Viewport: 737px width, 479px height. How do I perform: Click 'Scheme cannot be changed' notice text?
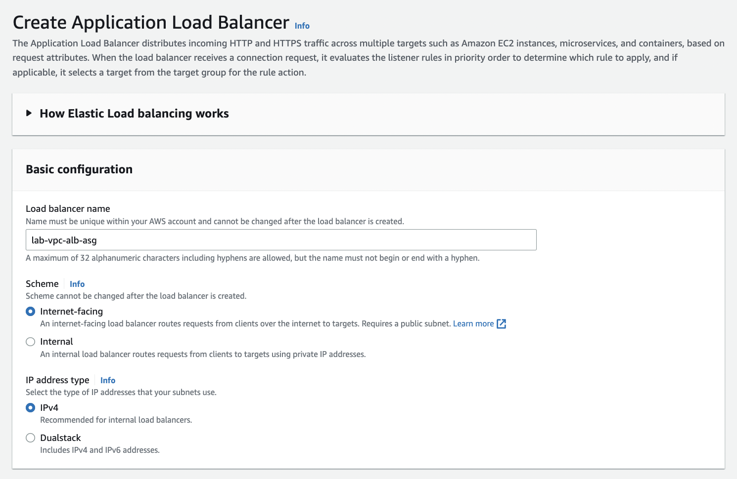coord(136,296)
